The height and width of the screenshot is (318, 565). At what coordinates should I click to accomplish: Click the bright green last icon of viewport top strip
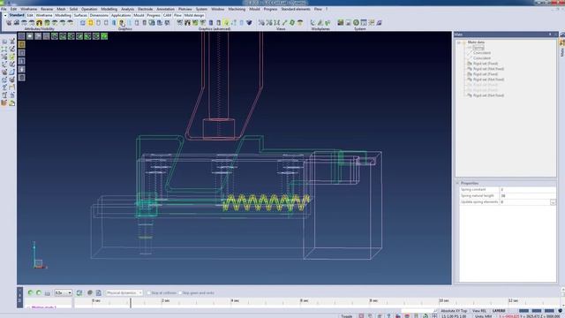click(104, 36)
